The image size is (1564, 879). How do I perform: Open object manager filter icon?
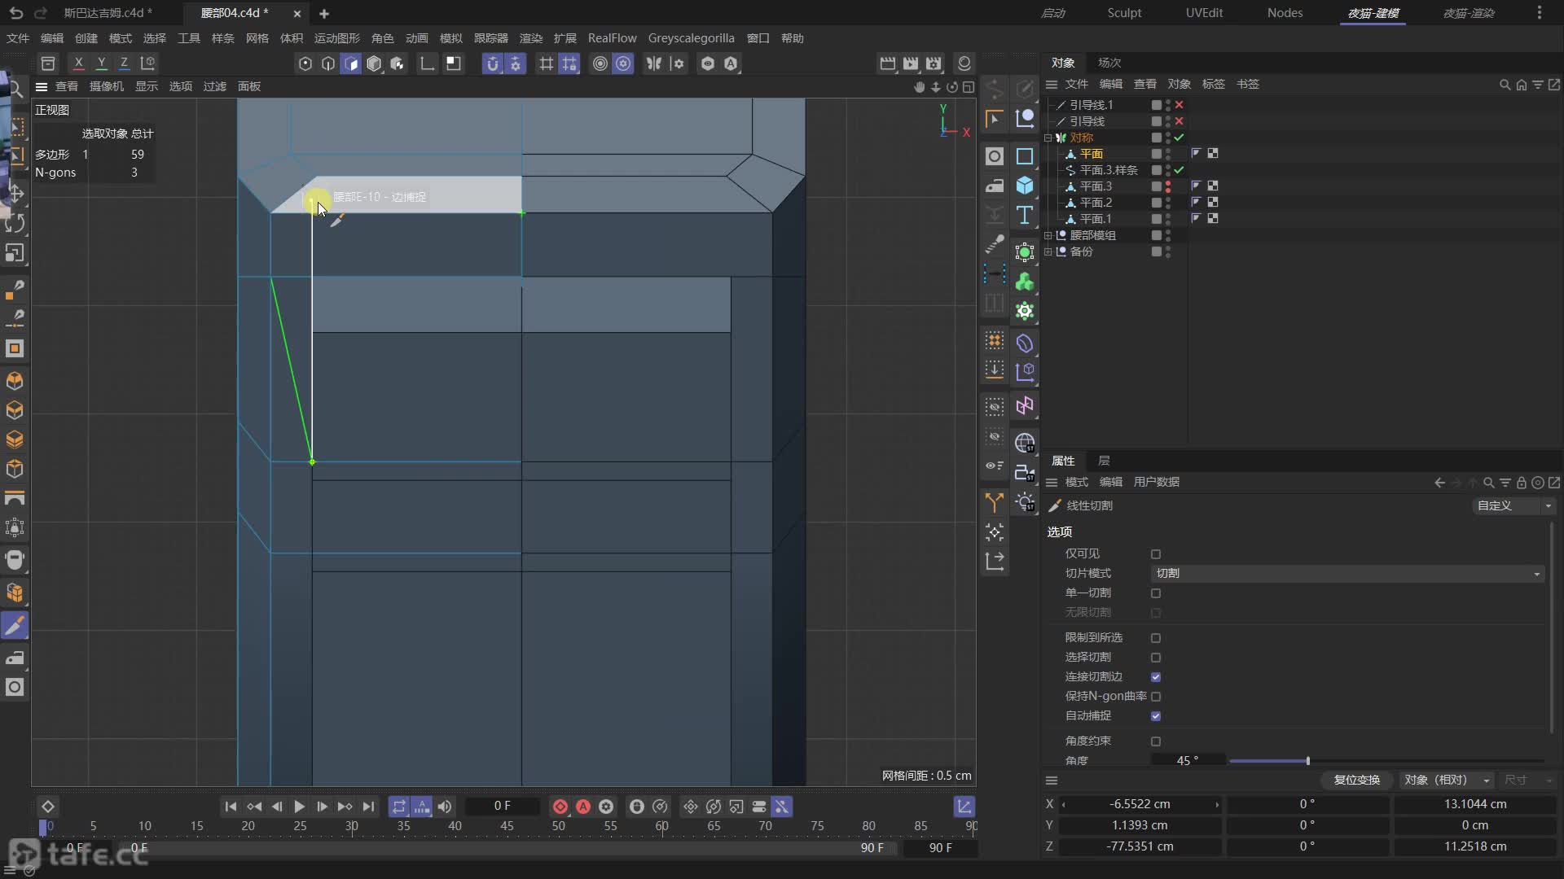pyautogui.click(x=1537, y=85)
